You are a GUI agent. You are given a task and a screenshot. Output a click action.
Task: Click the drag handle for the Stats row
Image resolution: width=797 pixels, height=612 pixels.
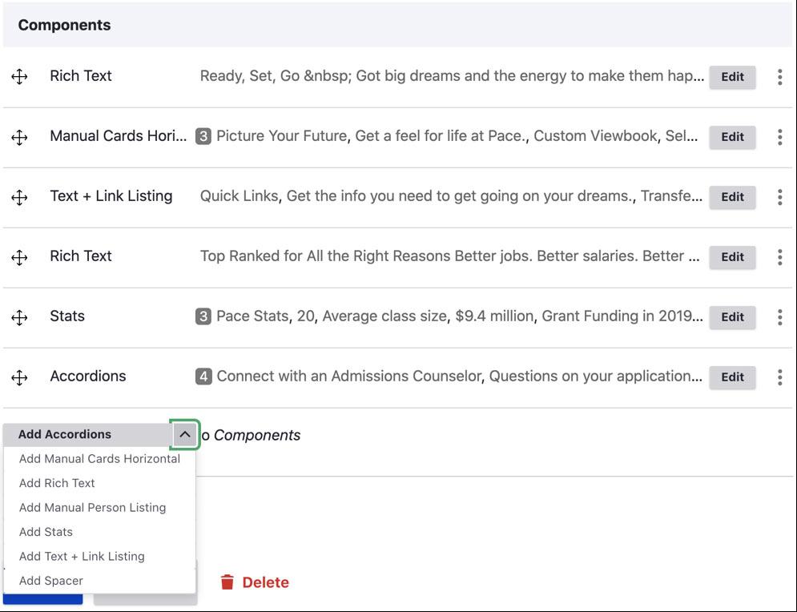tap(19, 317)
